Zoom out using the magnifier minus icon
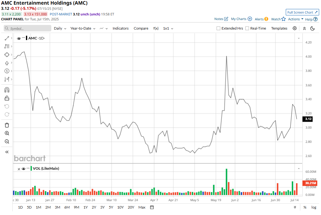This screenshot has width=321, height=215. [x=7, y=141]
